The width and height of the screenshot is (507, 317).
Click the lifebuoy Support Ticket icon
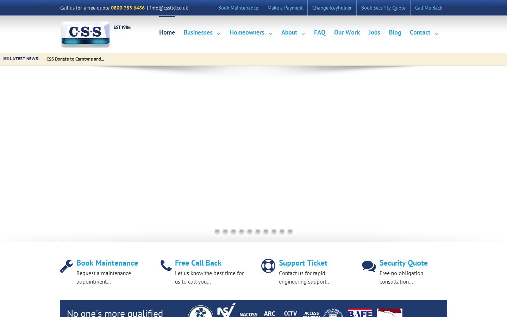(x=268, y=267)
